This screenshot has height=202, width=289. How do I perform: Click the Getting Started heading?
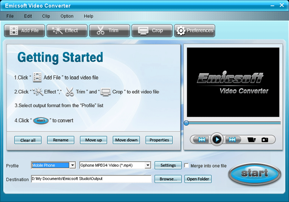[60, 57]
